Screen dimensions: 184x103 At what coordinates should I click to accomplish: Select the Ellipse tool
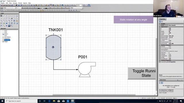(14, 16)
